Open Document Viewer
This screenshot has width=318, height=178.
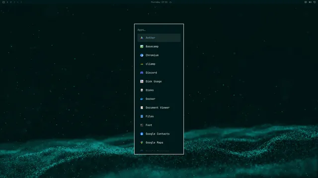(159, 108)
